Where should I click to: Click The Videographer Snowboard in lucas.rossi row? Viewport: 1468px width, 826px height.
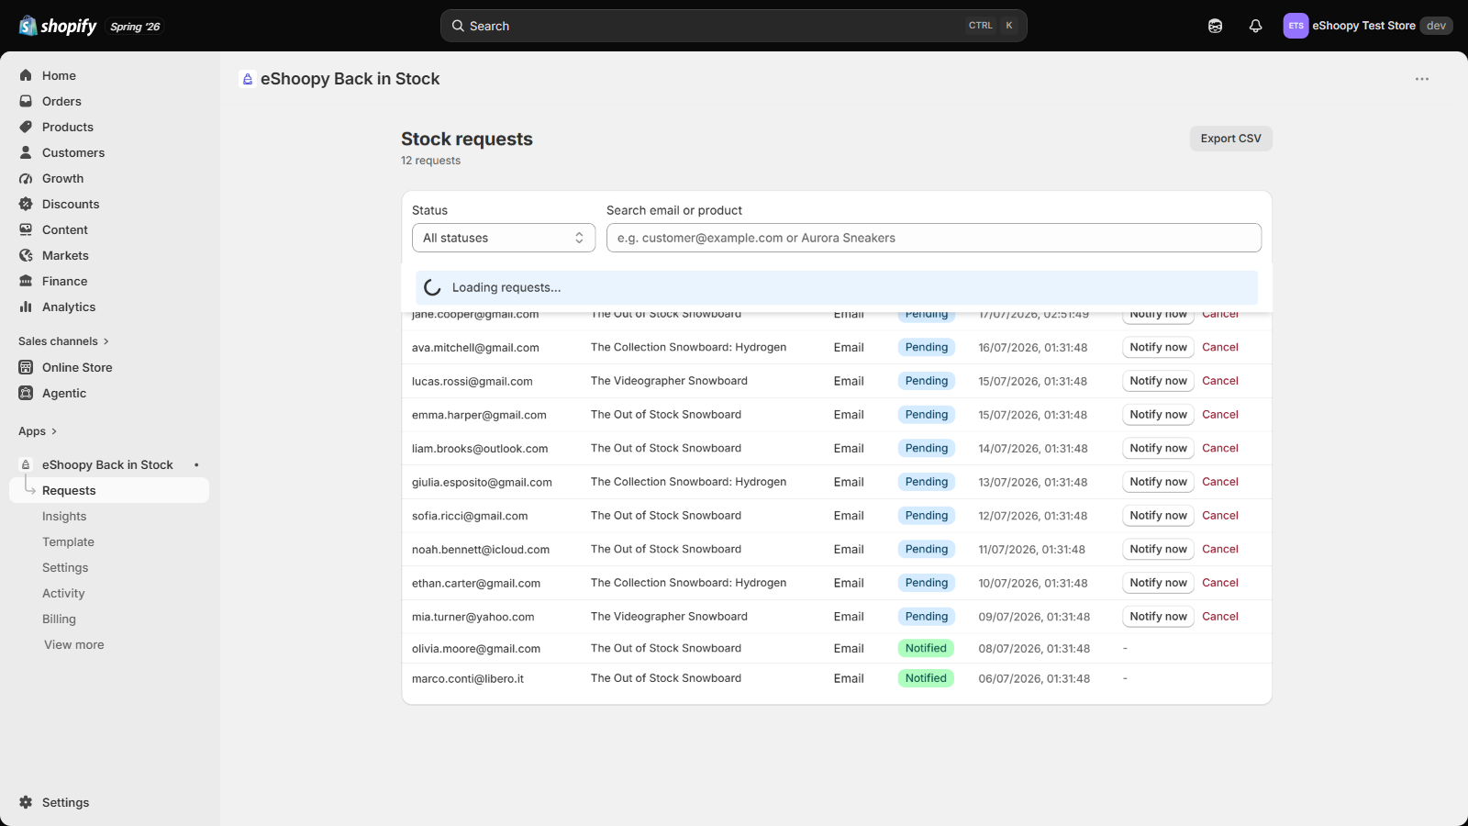pos(669,381)
